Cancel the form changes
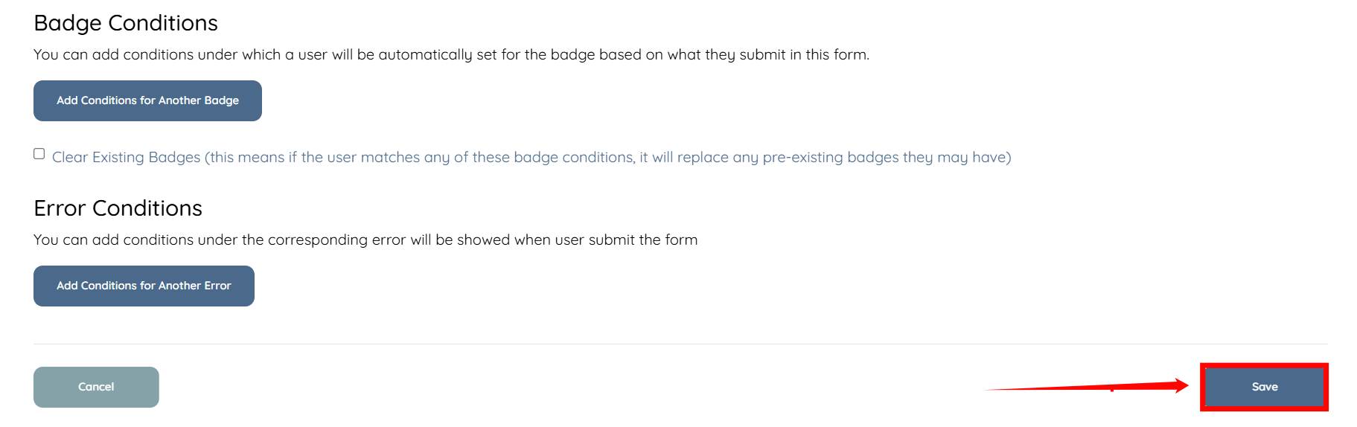This screenshot has width=1357, height=427. pyautogui.click(x=96, y=387)
